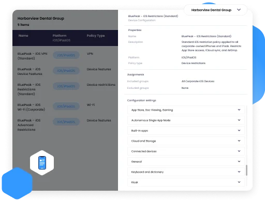This screenshot has height=200, width=265.
Task: Click the Properties section heading
Action: pyautogui.click(x=135, y=30)
